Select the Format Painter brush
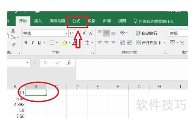195x130 pixels. (x=13, y=45)
